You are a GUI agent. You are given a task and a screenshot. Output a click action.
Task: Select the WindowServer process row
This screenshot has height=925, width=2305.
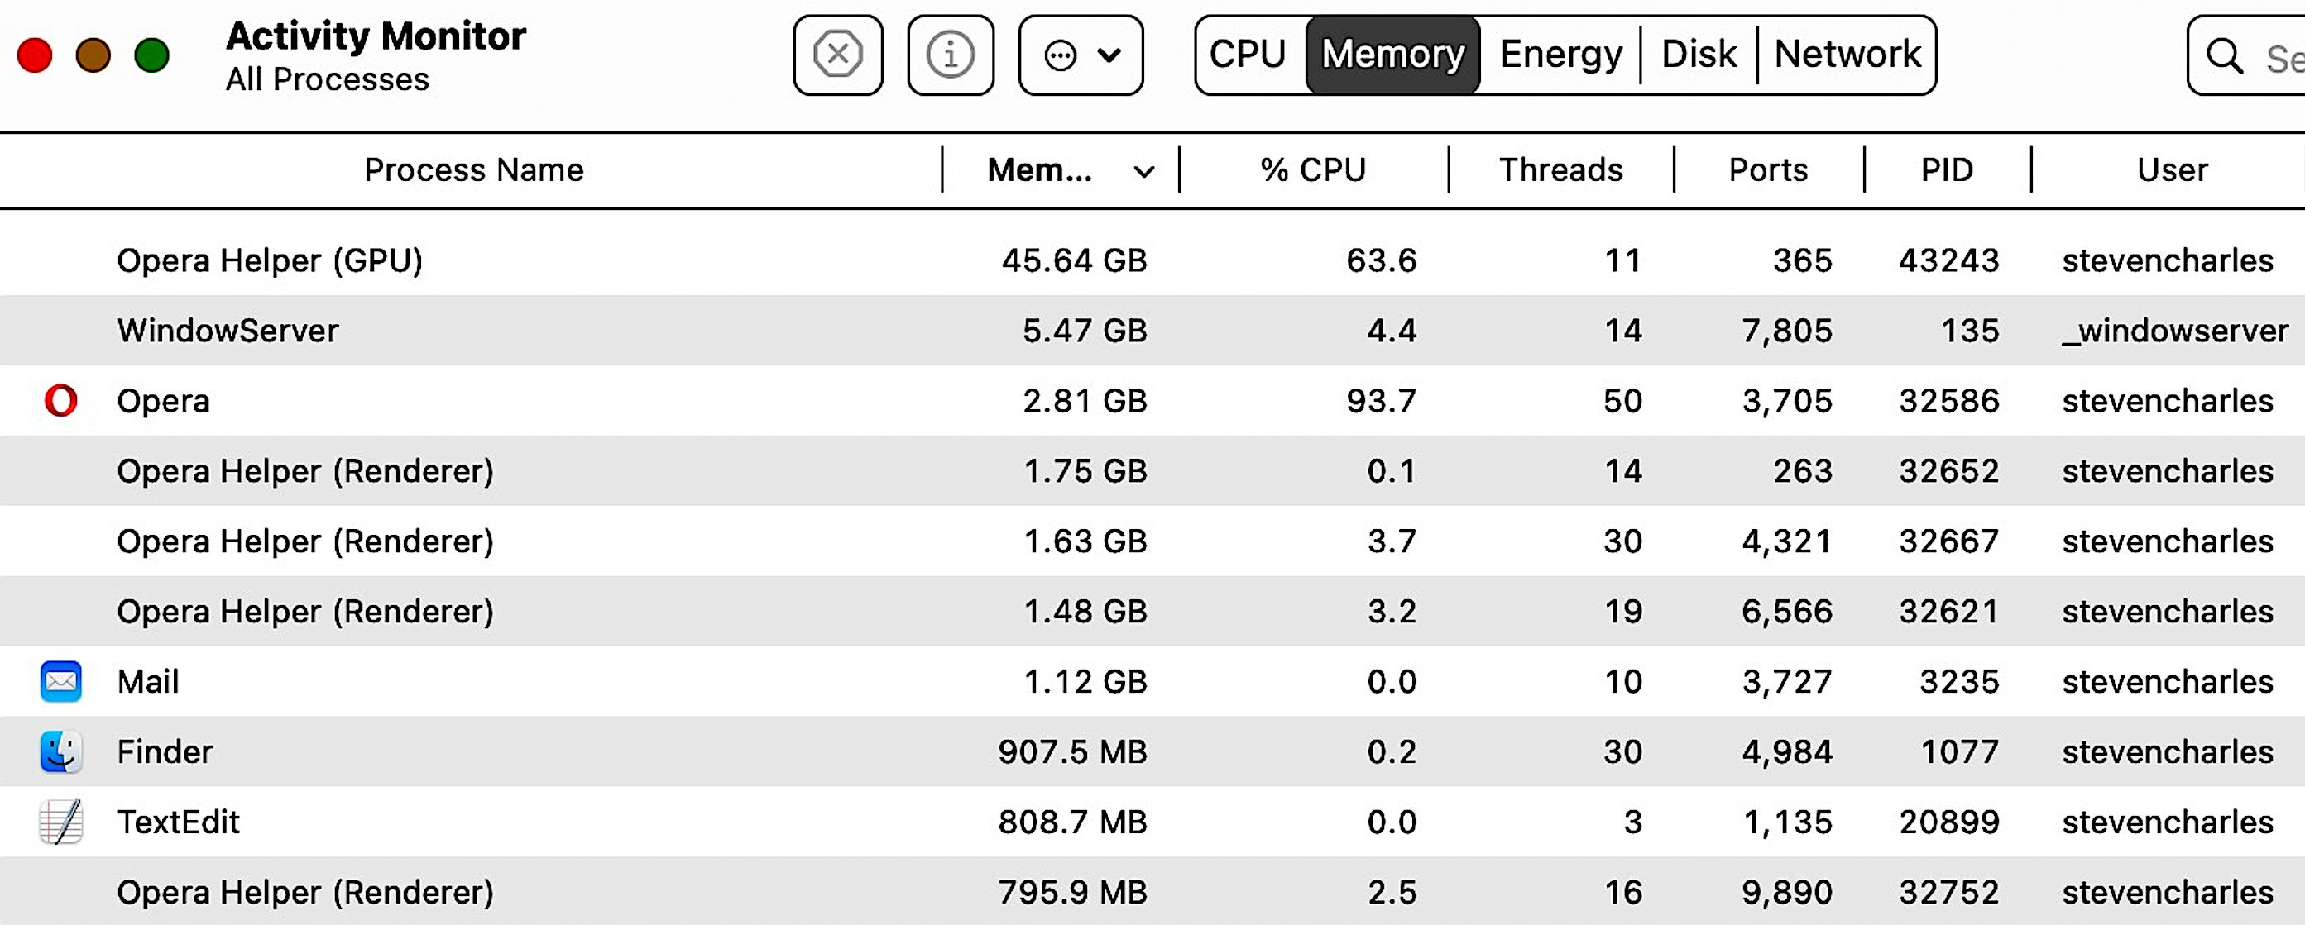[1152, 331]
